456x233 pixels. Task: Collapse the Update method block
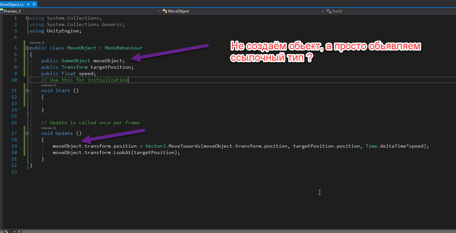[27, 134]
